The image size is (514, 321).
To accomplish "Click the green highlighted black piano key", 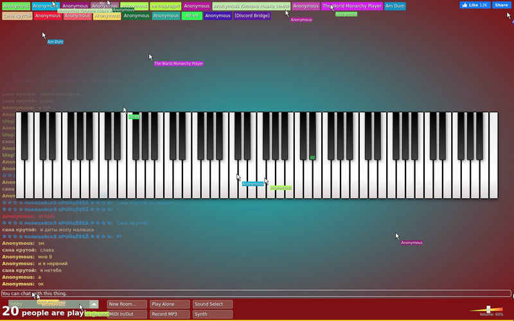I will coord(312,136).
